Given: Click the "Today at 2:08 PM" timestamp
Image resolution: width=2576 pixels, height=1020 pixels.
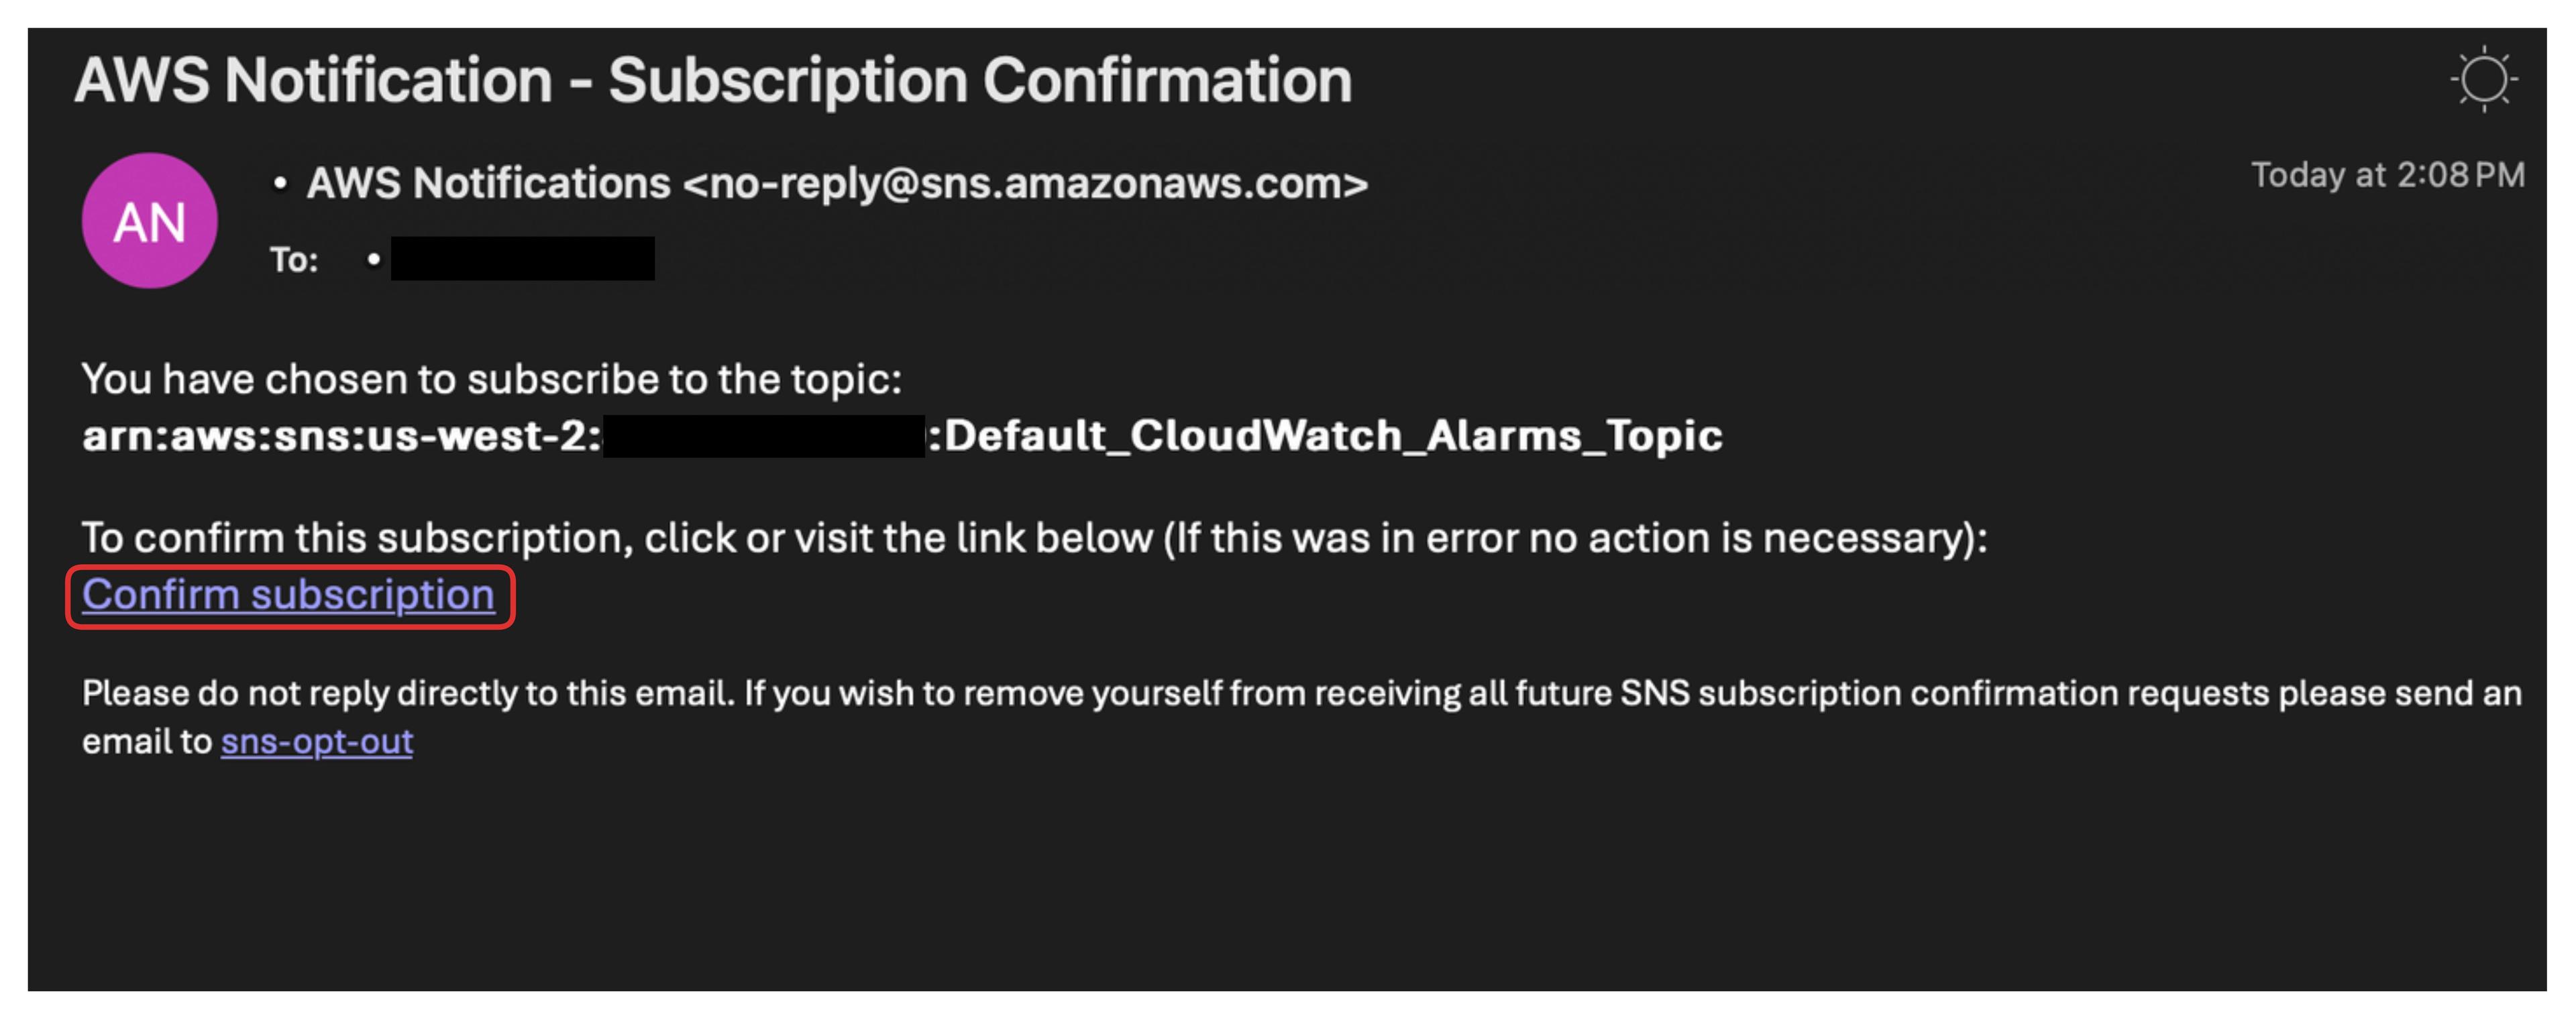Looking at the screenshot, I should 2387,175.
